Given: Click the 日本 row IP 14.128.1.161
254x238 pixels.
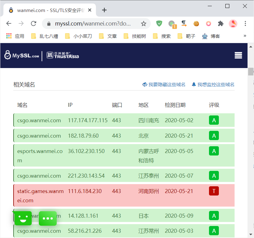Looking at the screenshot, I should (83, 216).
